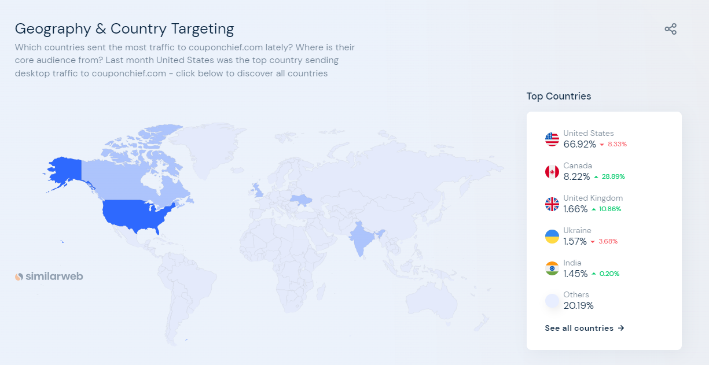Click the Ukraine flag icon
The image size is (709, 365).
click(552, 237)
